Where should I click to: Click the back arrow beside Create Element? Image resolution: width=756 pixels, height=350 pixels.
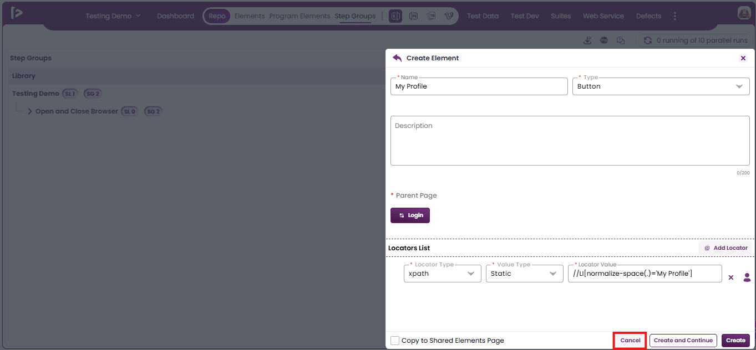point(397,58)
